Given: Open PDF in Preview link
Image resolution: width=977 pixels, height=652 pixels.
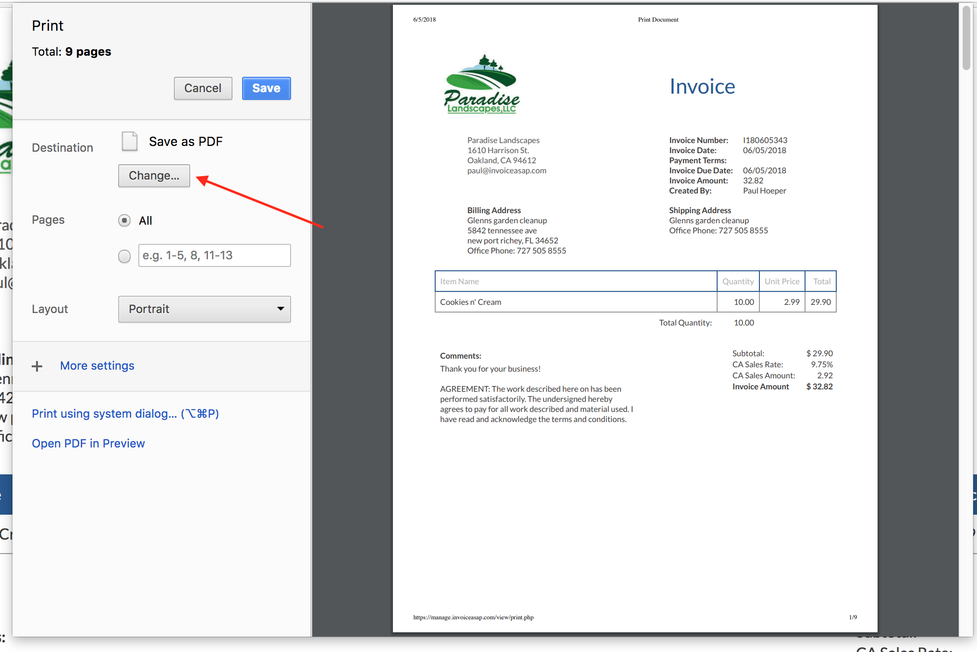Looking at the screenshot, I should (88, 444).
